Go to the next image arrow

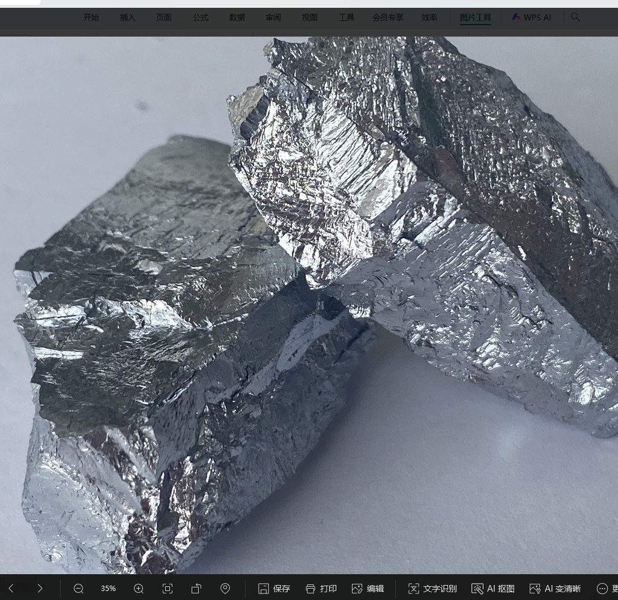pos(40,589)
